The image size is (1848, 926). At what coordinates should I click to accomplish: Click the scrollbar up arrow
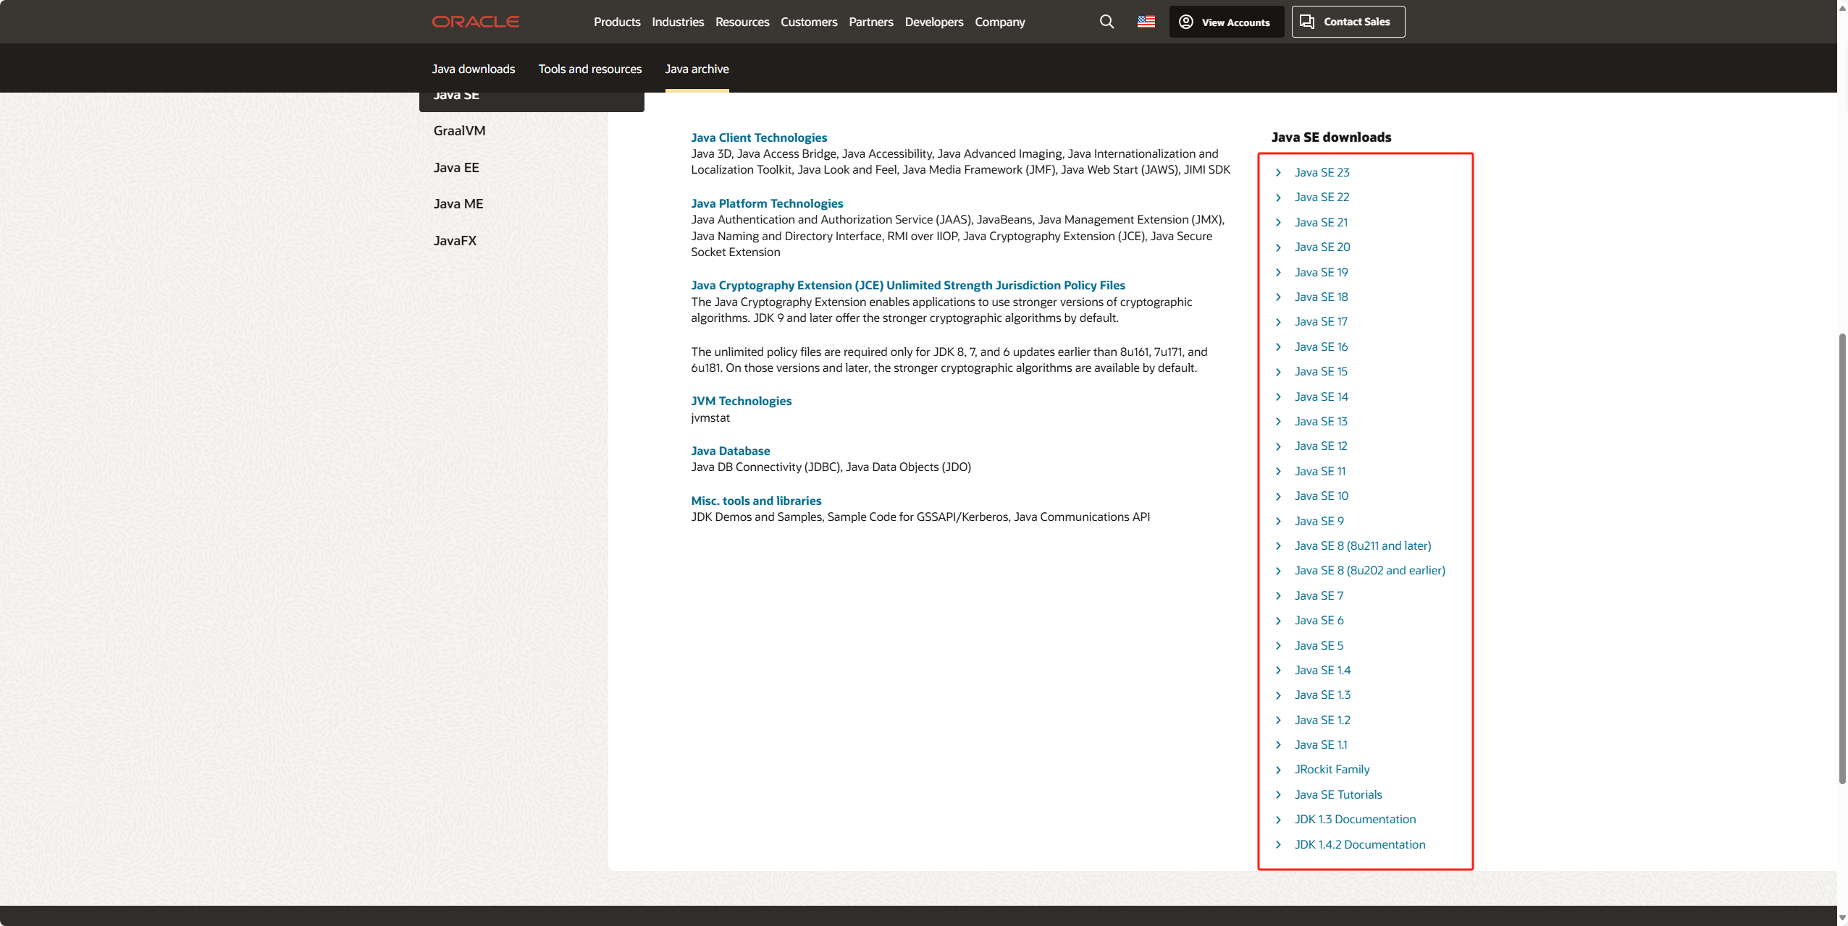point(1842,7)
